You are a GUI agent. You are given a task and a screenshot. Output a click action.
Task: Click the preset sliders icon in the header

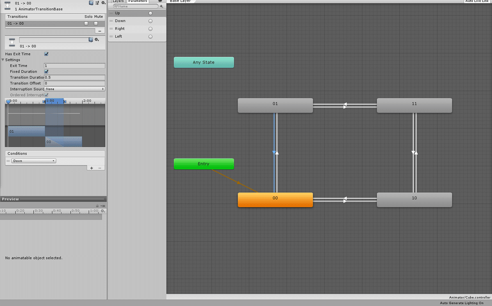[97, 3]
